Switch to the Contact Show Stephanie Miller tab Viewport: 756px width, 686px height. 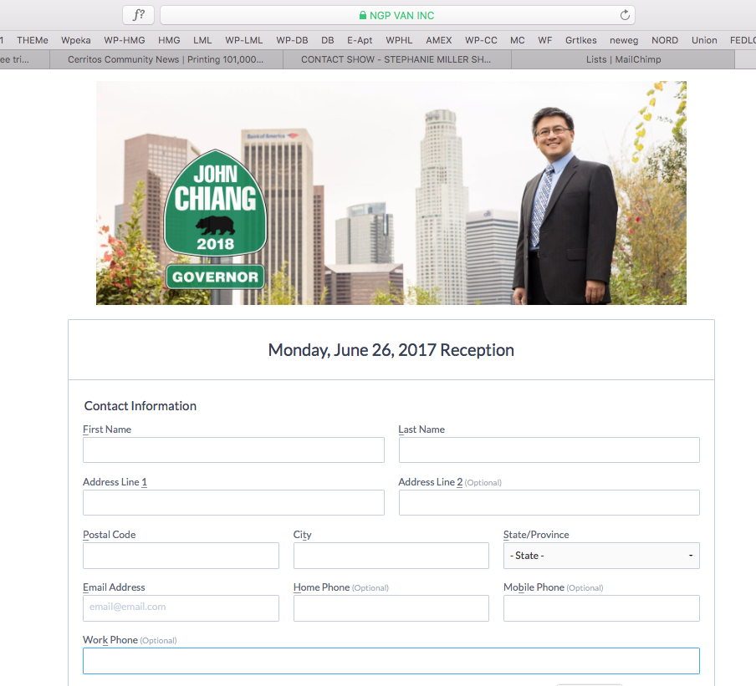[396, 59]
